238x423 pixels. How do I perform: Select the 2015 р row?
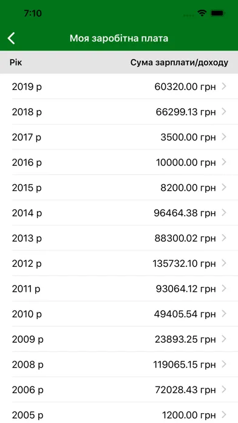point(119,187)
